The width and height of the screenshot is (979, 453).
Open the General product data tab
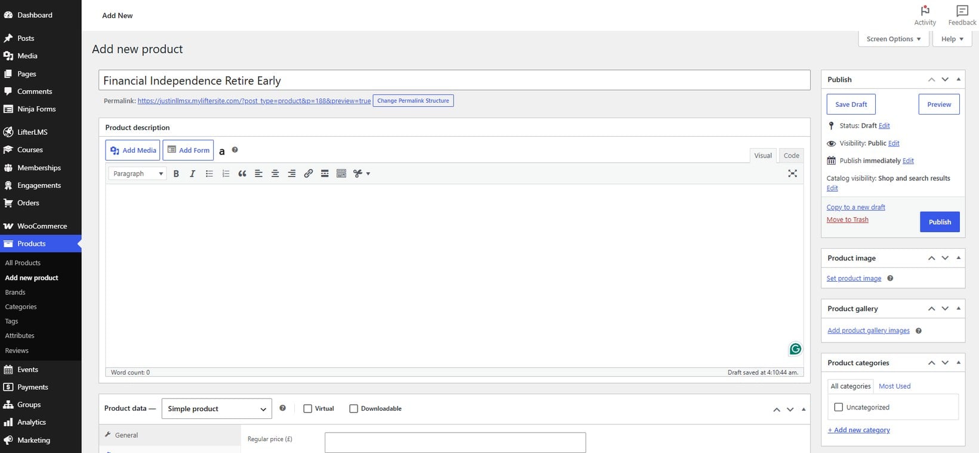click(170, 435)
